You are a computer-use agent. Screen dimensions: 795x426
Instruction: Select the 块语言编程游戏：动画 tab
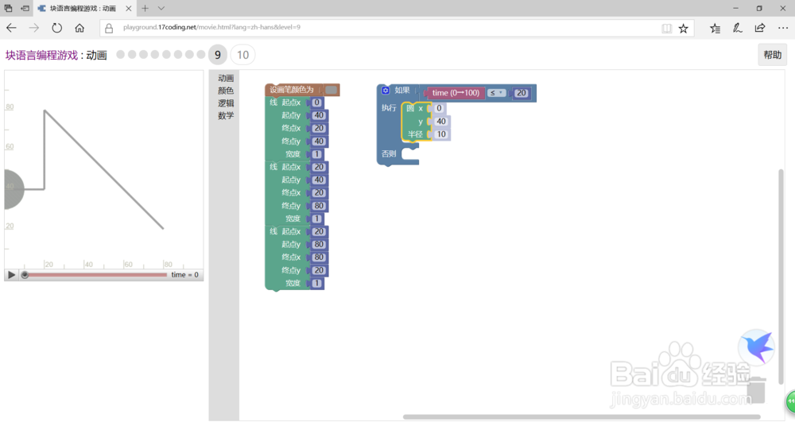[x=83, y=9]
